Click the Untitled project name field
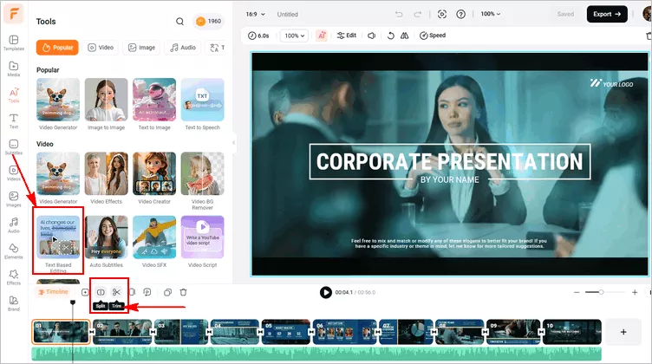Viewport: 652px width, 364px height. [x=287, y=14]
